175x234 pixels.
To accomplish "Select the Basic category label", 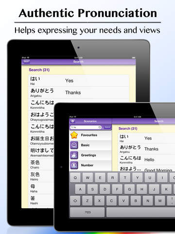I will (x=85, y=145).
